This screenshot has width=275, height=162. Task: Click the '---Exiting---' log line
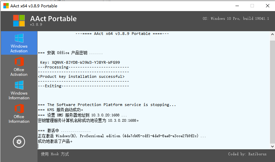pos(83,86)
